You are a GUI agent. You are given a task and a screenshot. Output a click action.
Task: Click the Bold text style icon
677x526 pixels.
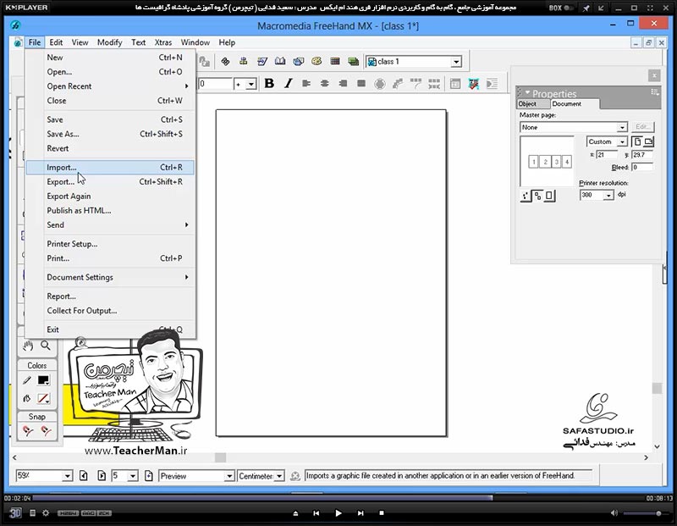269,83
